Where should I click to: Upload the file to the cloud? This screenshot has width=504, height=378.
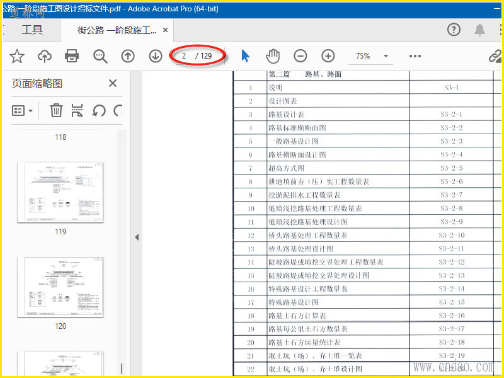click(x=45, y=56)
